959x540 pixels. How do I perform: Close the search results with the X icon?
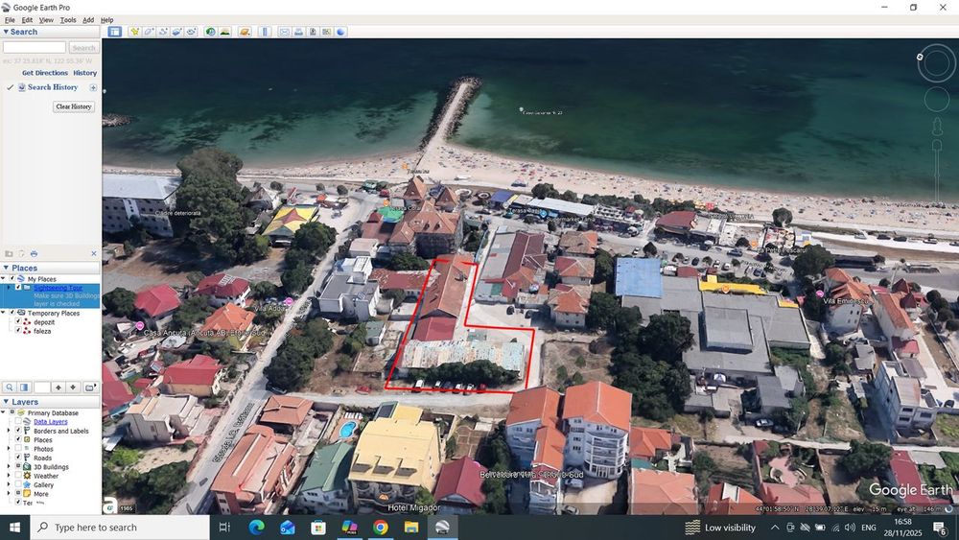coord(94,254)
